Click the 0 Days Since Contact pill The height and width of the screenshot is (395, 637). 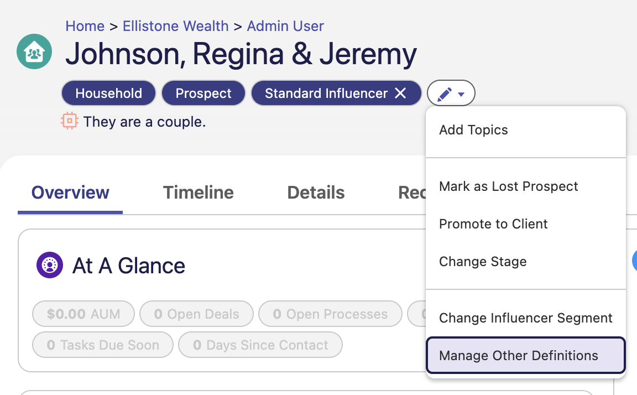(260, 345)
